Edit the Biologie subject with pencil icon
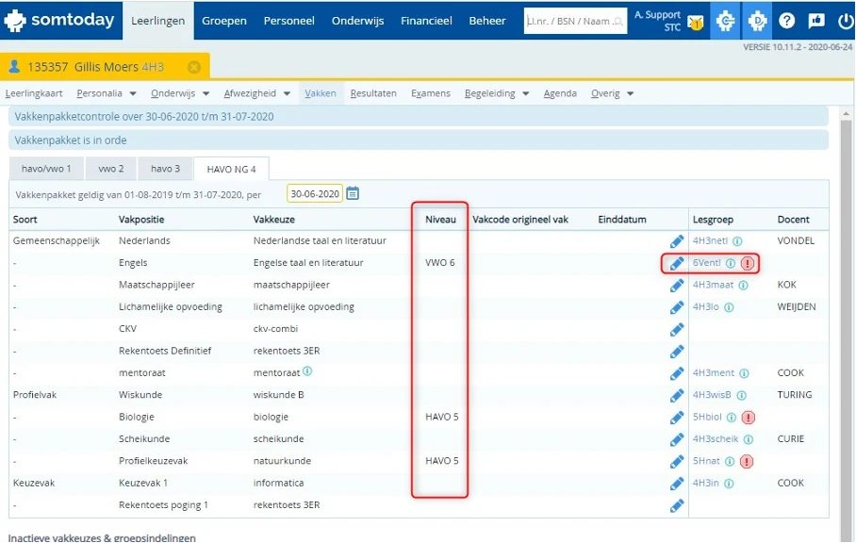The image size is (856, 543). (x=676, y=418)
